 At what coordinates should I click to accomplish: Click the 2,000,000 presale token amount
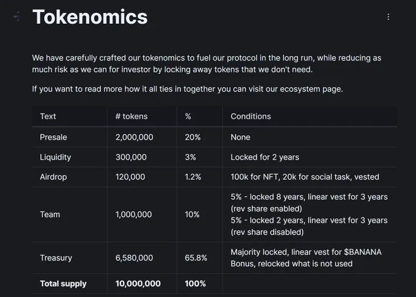(134, 137)
